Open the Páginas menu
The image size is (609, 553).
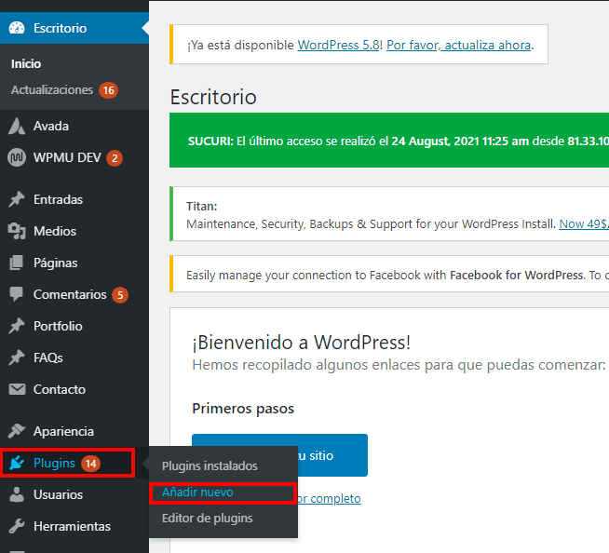click(x=74, y=263)
